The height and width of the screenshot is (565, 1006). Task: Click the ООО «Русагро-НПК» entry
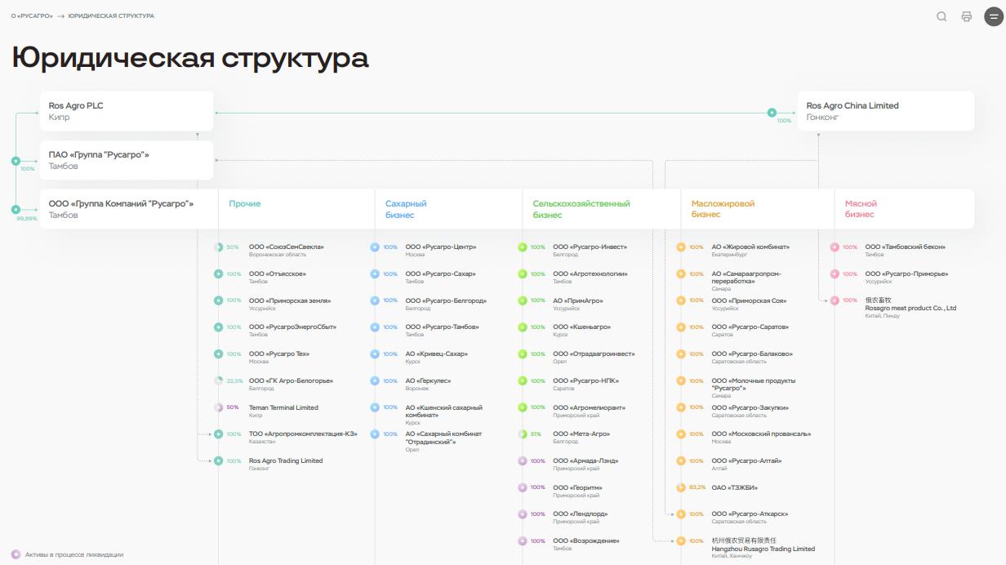[585, 384]
